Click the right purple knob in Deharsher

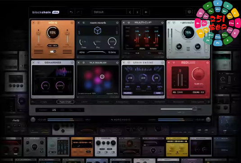point(60,85)
